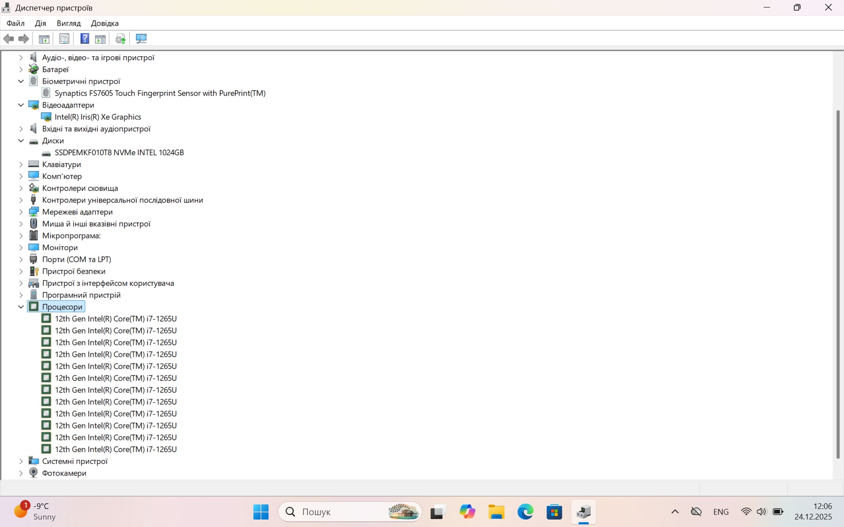Click Scan for hardware changes icon

click(x=141, y=39)
